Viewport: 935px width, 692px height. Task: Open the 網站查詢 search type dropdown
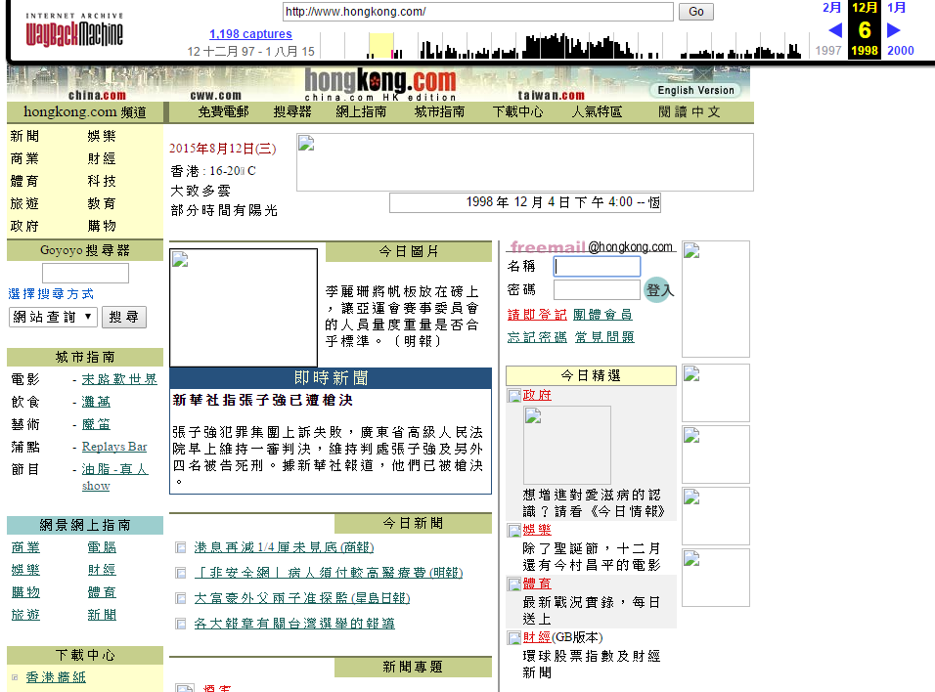(x=53, y=317)
